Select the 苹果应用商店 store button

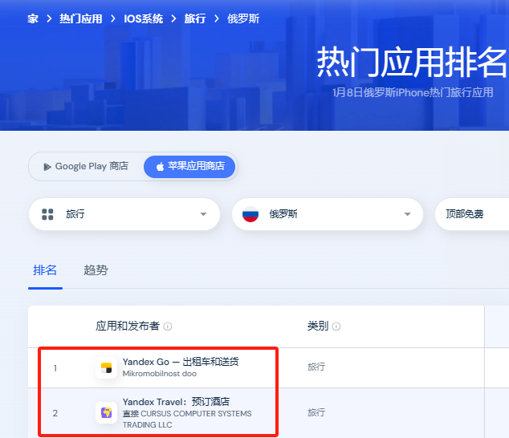pyautogui.click(x=189, y=166)
